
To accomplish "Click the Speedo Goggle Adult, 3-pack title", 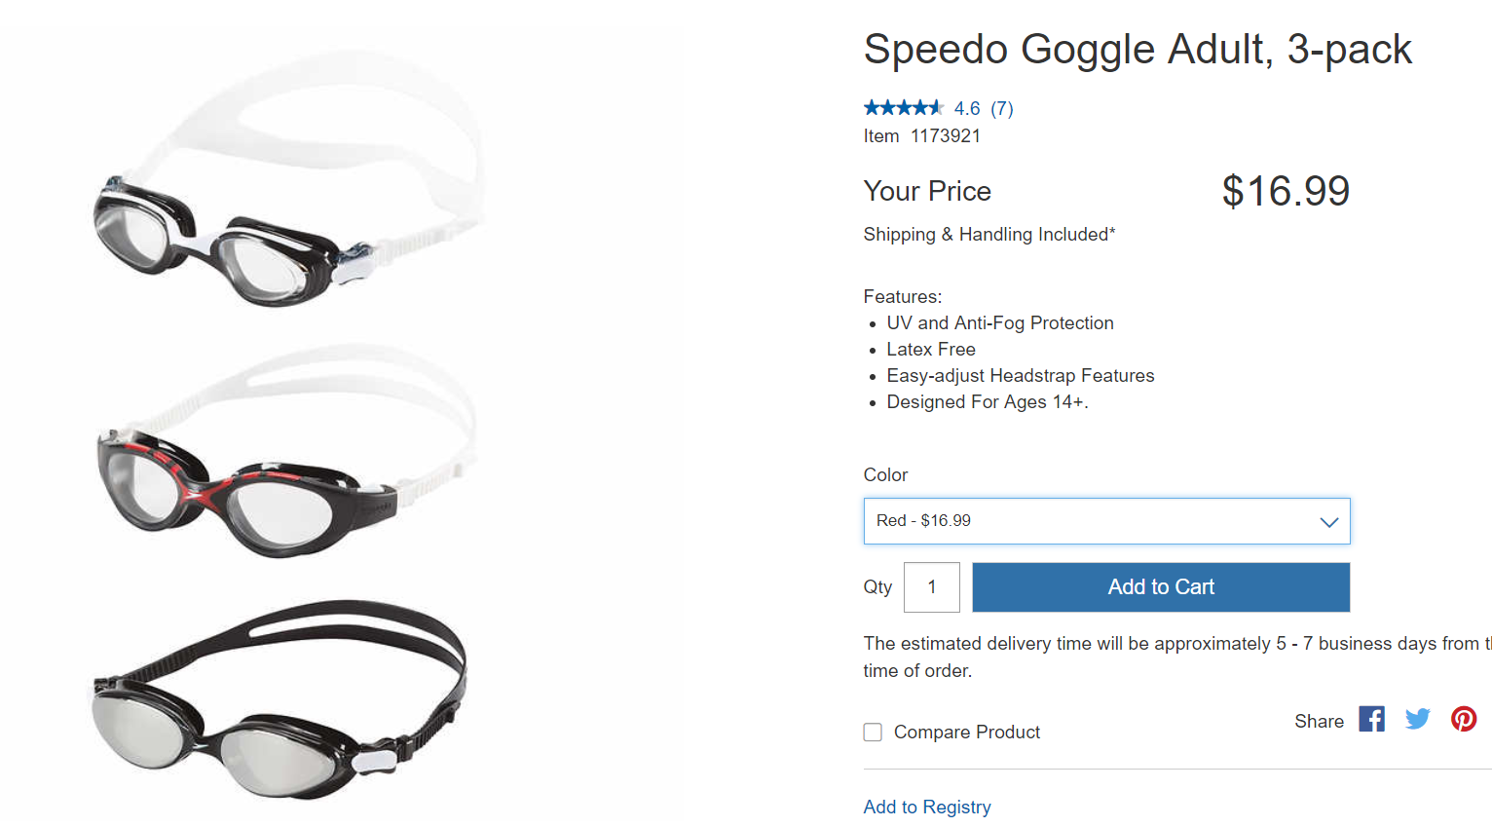I will pyautogui.click(x=1137, y=49).
